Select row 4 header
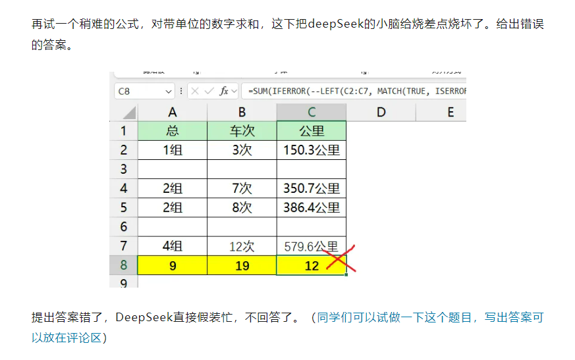The image size is (575, 360). (x=124, y=188)
